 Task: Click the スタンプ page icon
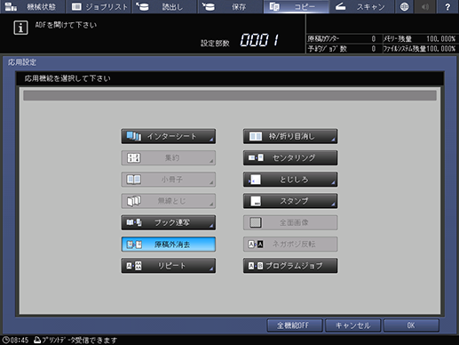coord(256,201)
